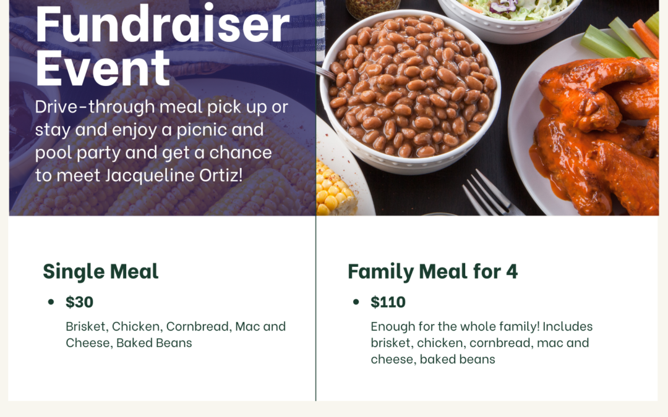Click the bullet point before "$110"
This screenshot has width=668, height=417.
[x=356, y=302]
